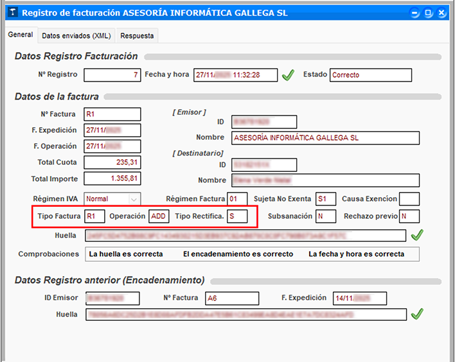
Task: Click the '[ Emisor ]' label
Action: pyautogui.click(x=189, y=112)
